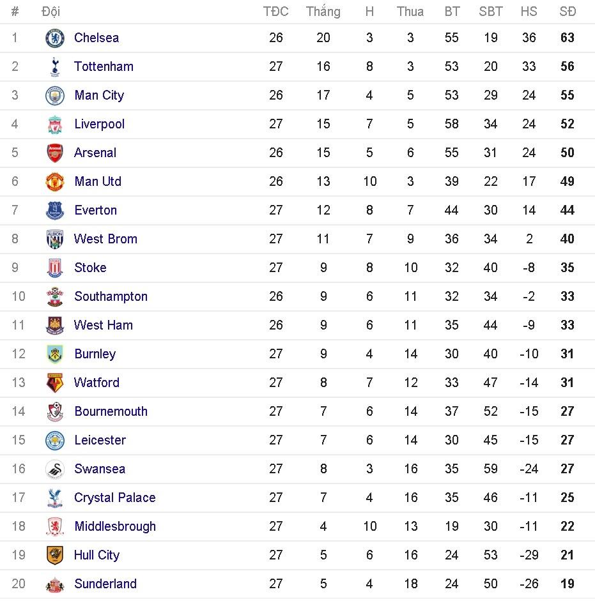
Task: Click the Everton club crest icon
Action: (55, 211)
